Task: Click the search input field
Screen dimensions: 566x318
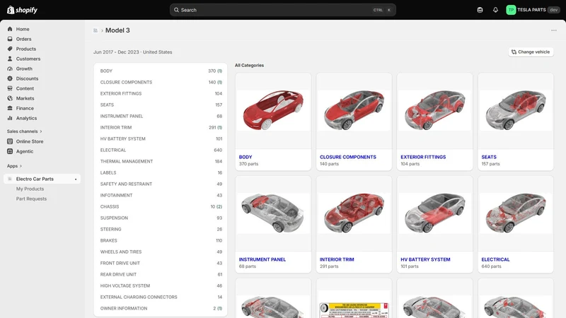Action: 282,10
